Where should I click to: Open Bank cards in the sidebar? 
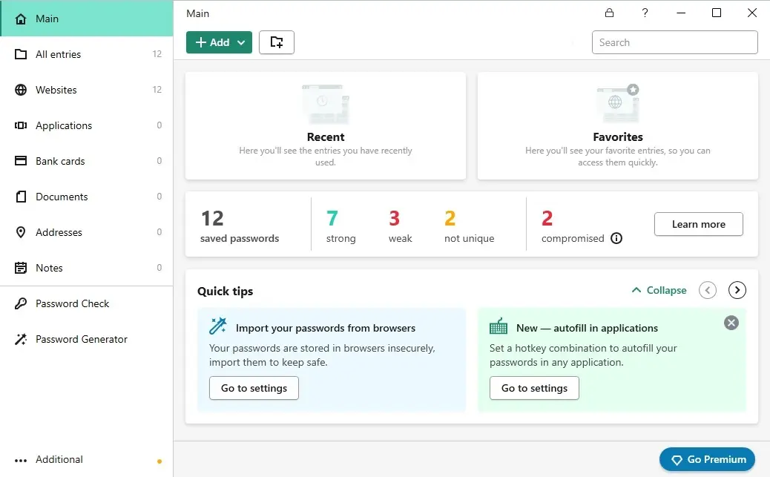click(87, 161)
